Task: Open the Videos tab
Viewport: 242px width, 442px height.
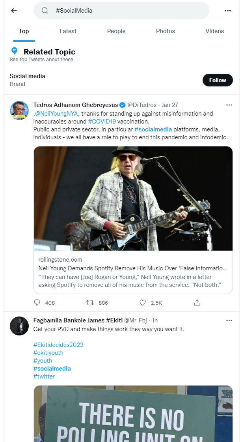Action: pyautogui.click(x=214, y=31)
